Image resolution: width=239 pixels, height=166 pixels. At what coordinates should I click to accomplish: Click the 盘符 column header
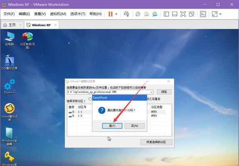click(x=71, y=107)
